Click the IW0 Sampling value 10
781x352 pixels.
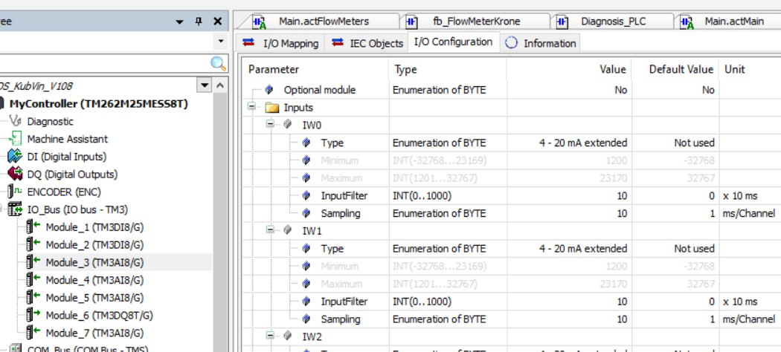click(x=622, y=213)
